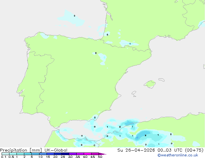This screenshot has width=205, height=158.
Task: Click the '10' legend scale label
Action: click(40, 157)
